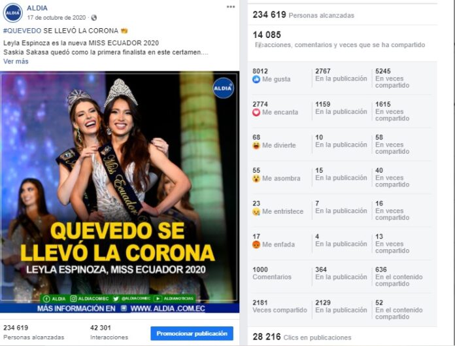Click the Me enfada angry reaction icon
Screen dimensions: 455x346
[x=256, y=245]
